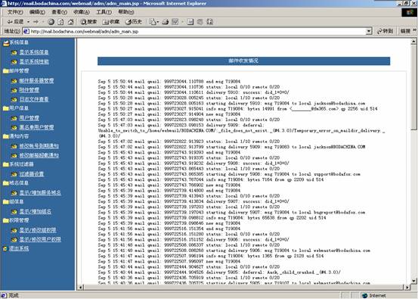Open the 文件 menu
Screen dimensions: 418x299
[15, 12]
